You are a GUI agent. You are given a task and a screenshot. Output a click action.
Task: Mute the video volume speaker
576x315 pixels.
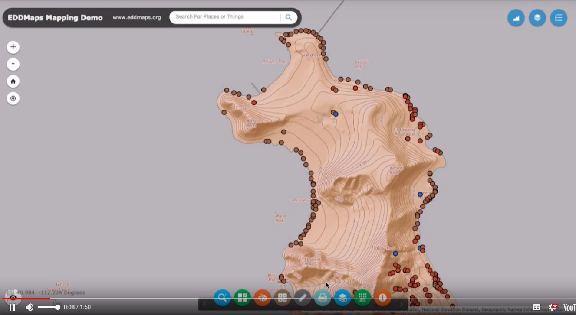[x=29, y=307]
